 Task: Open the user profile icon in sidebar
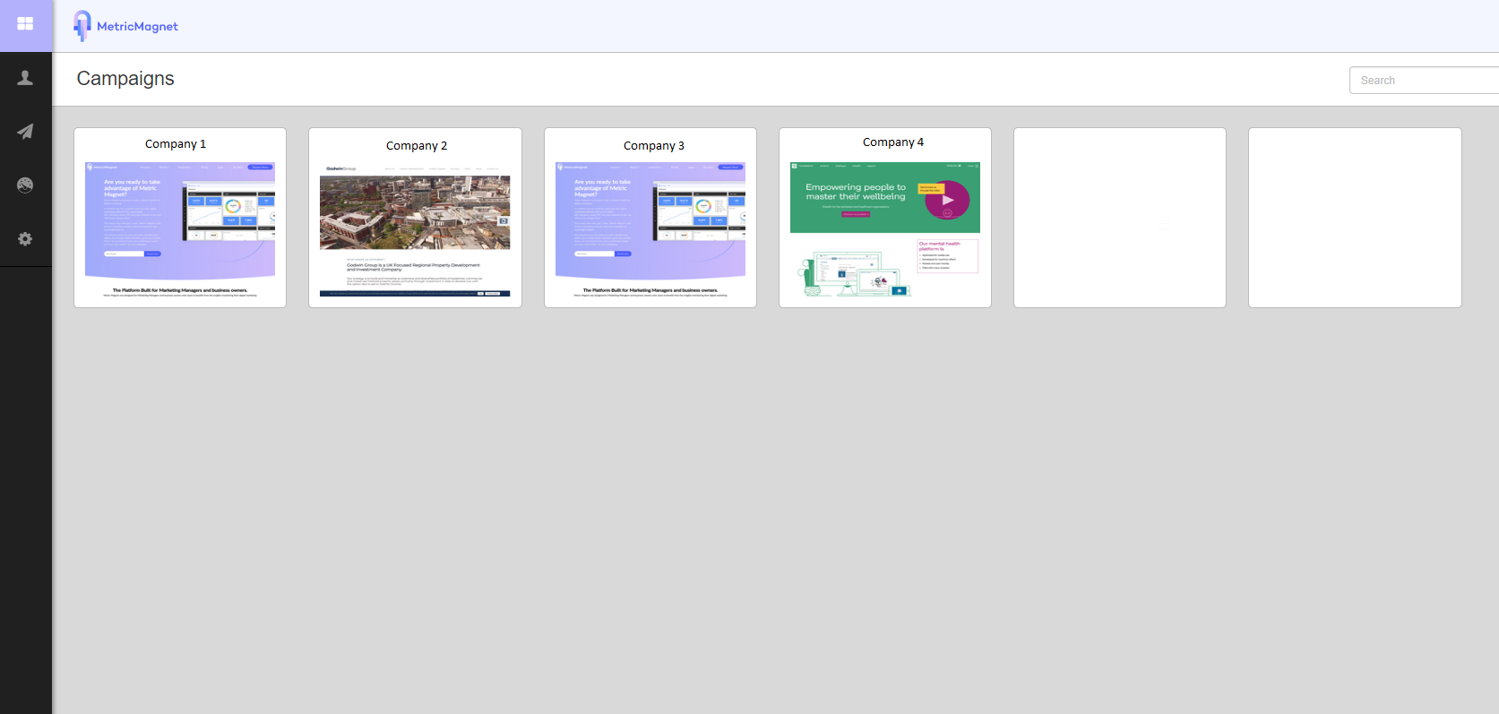[25, 78]
